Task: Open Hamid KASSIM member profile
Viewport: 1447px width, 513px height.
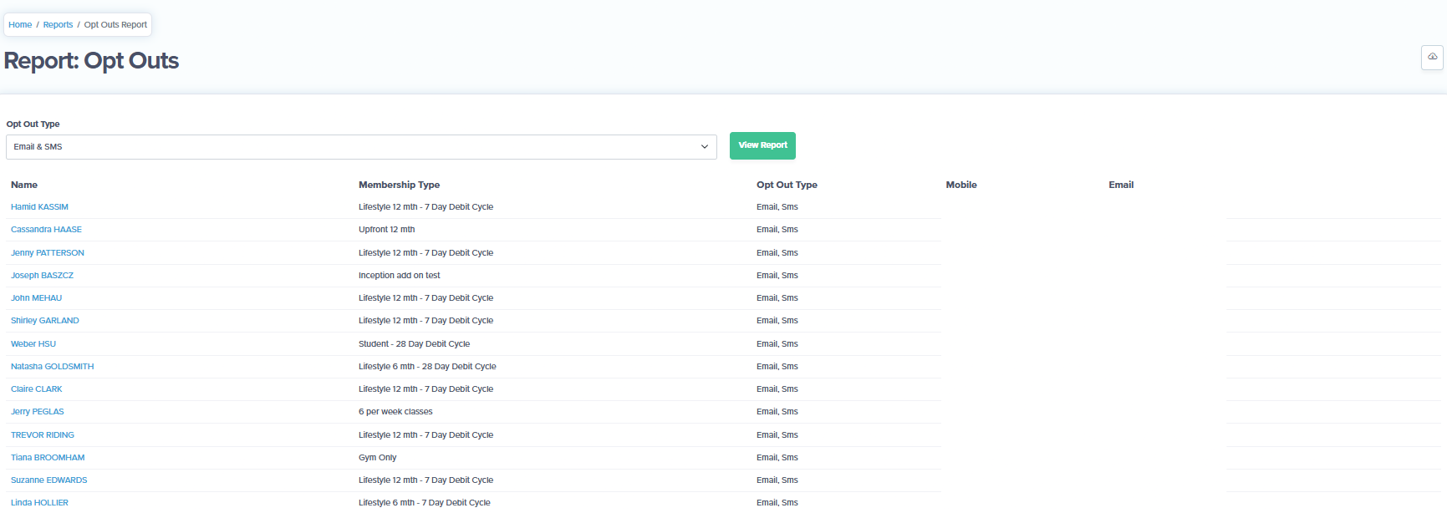Action: pyautogui.click(x=39, y=207)
